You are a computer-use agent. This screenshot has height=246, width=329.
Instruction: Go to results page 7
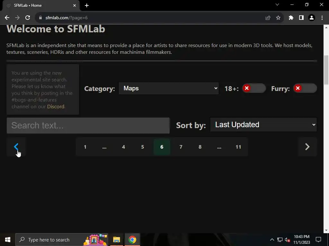(181, 147)
